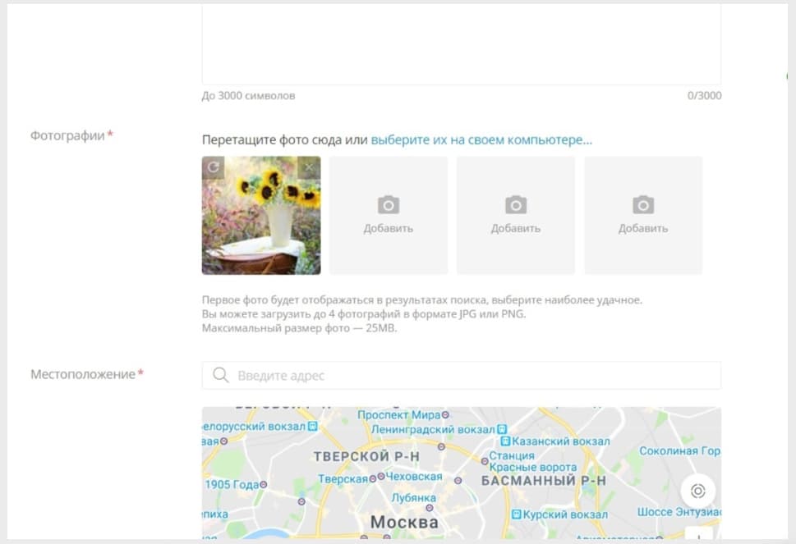This screenshot has width=796, height=544.
Task: Click 'Добавить' label in second slot
Action: [389, 228]
